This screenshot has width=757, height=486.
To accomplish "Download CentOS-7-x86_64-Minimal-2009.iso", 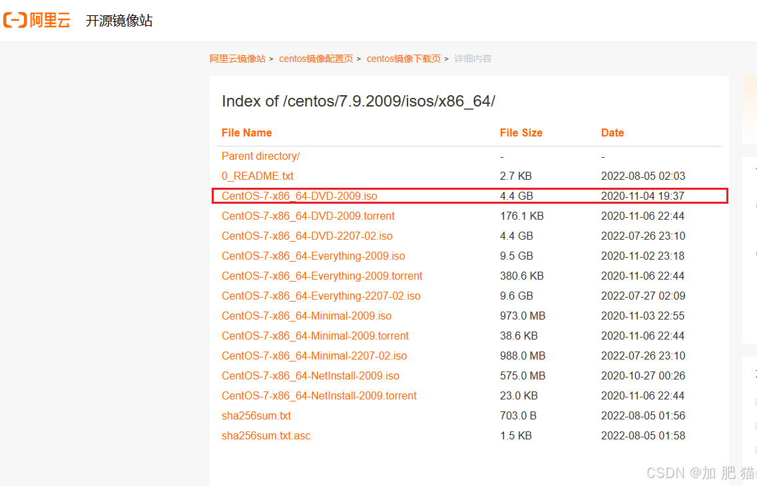I will (306, 316).
